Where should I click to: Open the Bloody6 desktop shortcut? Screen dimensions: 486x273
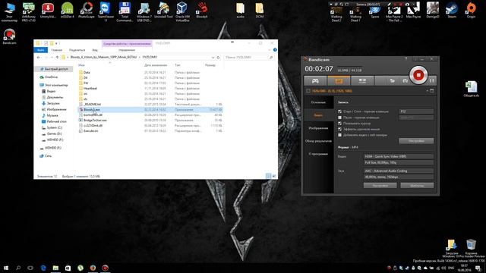[x=202, y=11]
